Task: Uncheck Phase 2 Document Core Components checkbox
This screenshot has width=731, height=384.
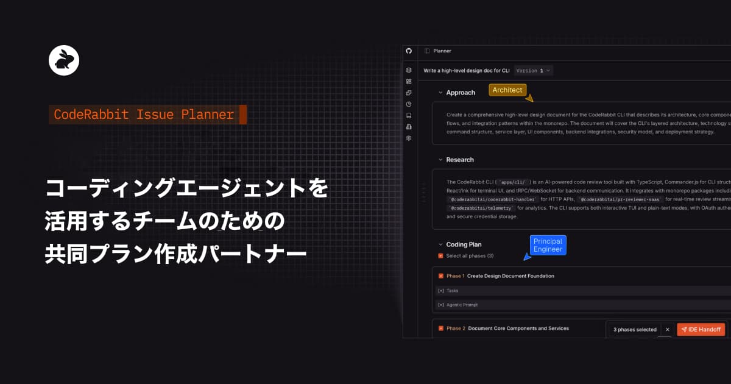Action: click(440, 328)
